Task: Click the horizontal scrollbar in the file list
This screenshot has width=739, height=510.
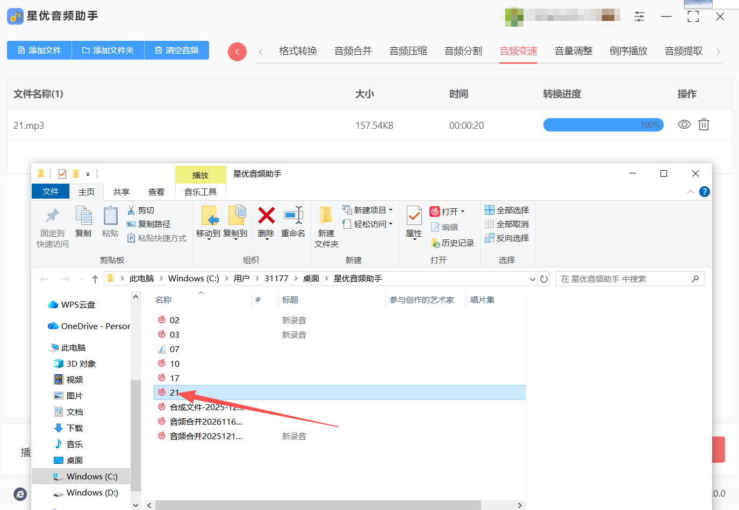Action: click(318, 505)
